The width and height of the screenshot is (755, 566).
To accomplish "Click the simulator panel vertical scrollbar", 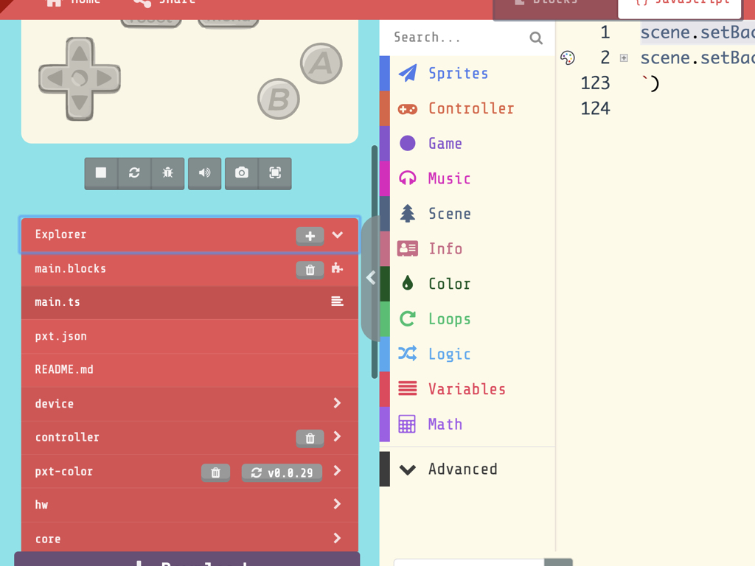I will click(x=375, y=262).
